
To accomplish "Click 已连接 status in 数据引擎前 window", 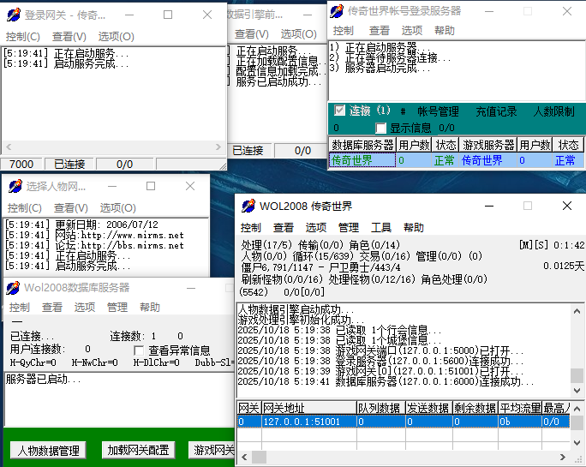I will tap(248, 150).
